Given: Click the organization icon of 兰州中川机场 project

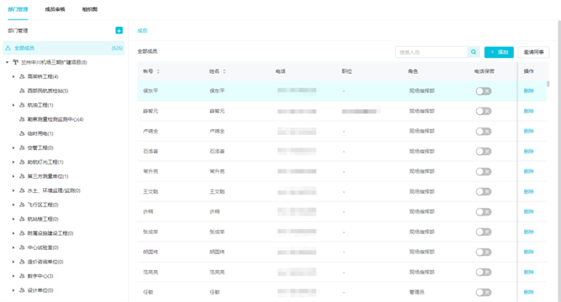Looking at the screenshot, I should [15, 62].
